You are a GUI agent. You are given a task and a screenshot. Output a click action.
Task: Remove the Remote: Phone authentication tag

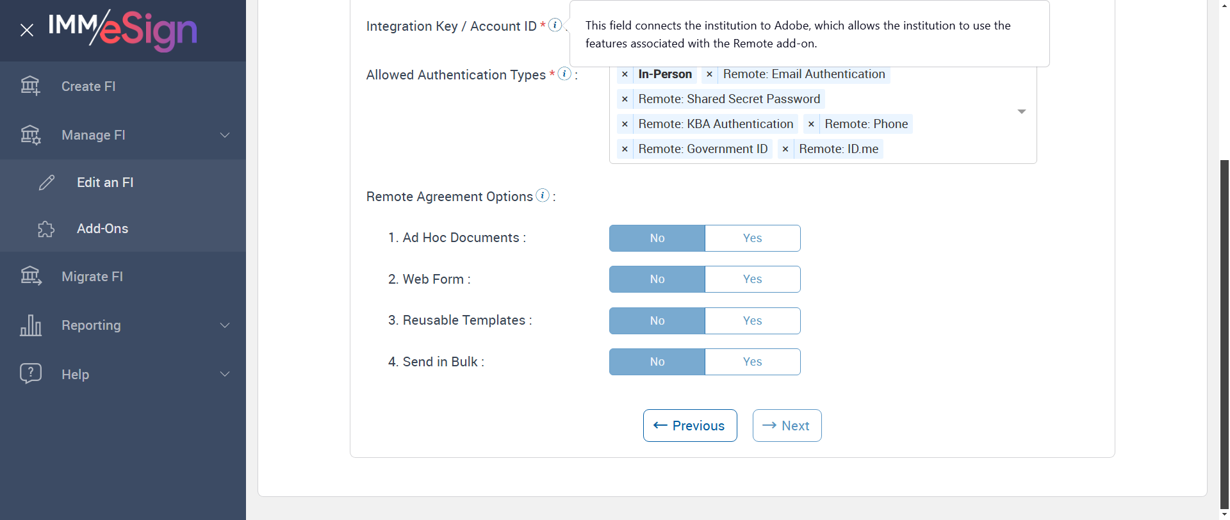(x=811, y=124)
